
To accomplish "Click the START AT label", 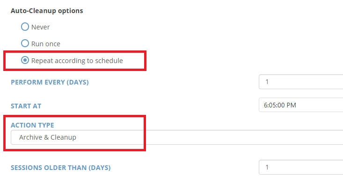I will tap(26, 106).
